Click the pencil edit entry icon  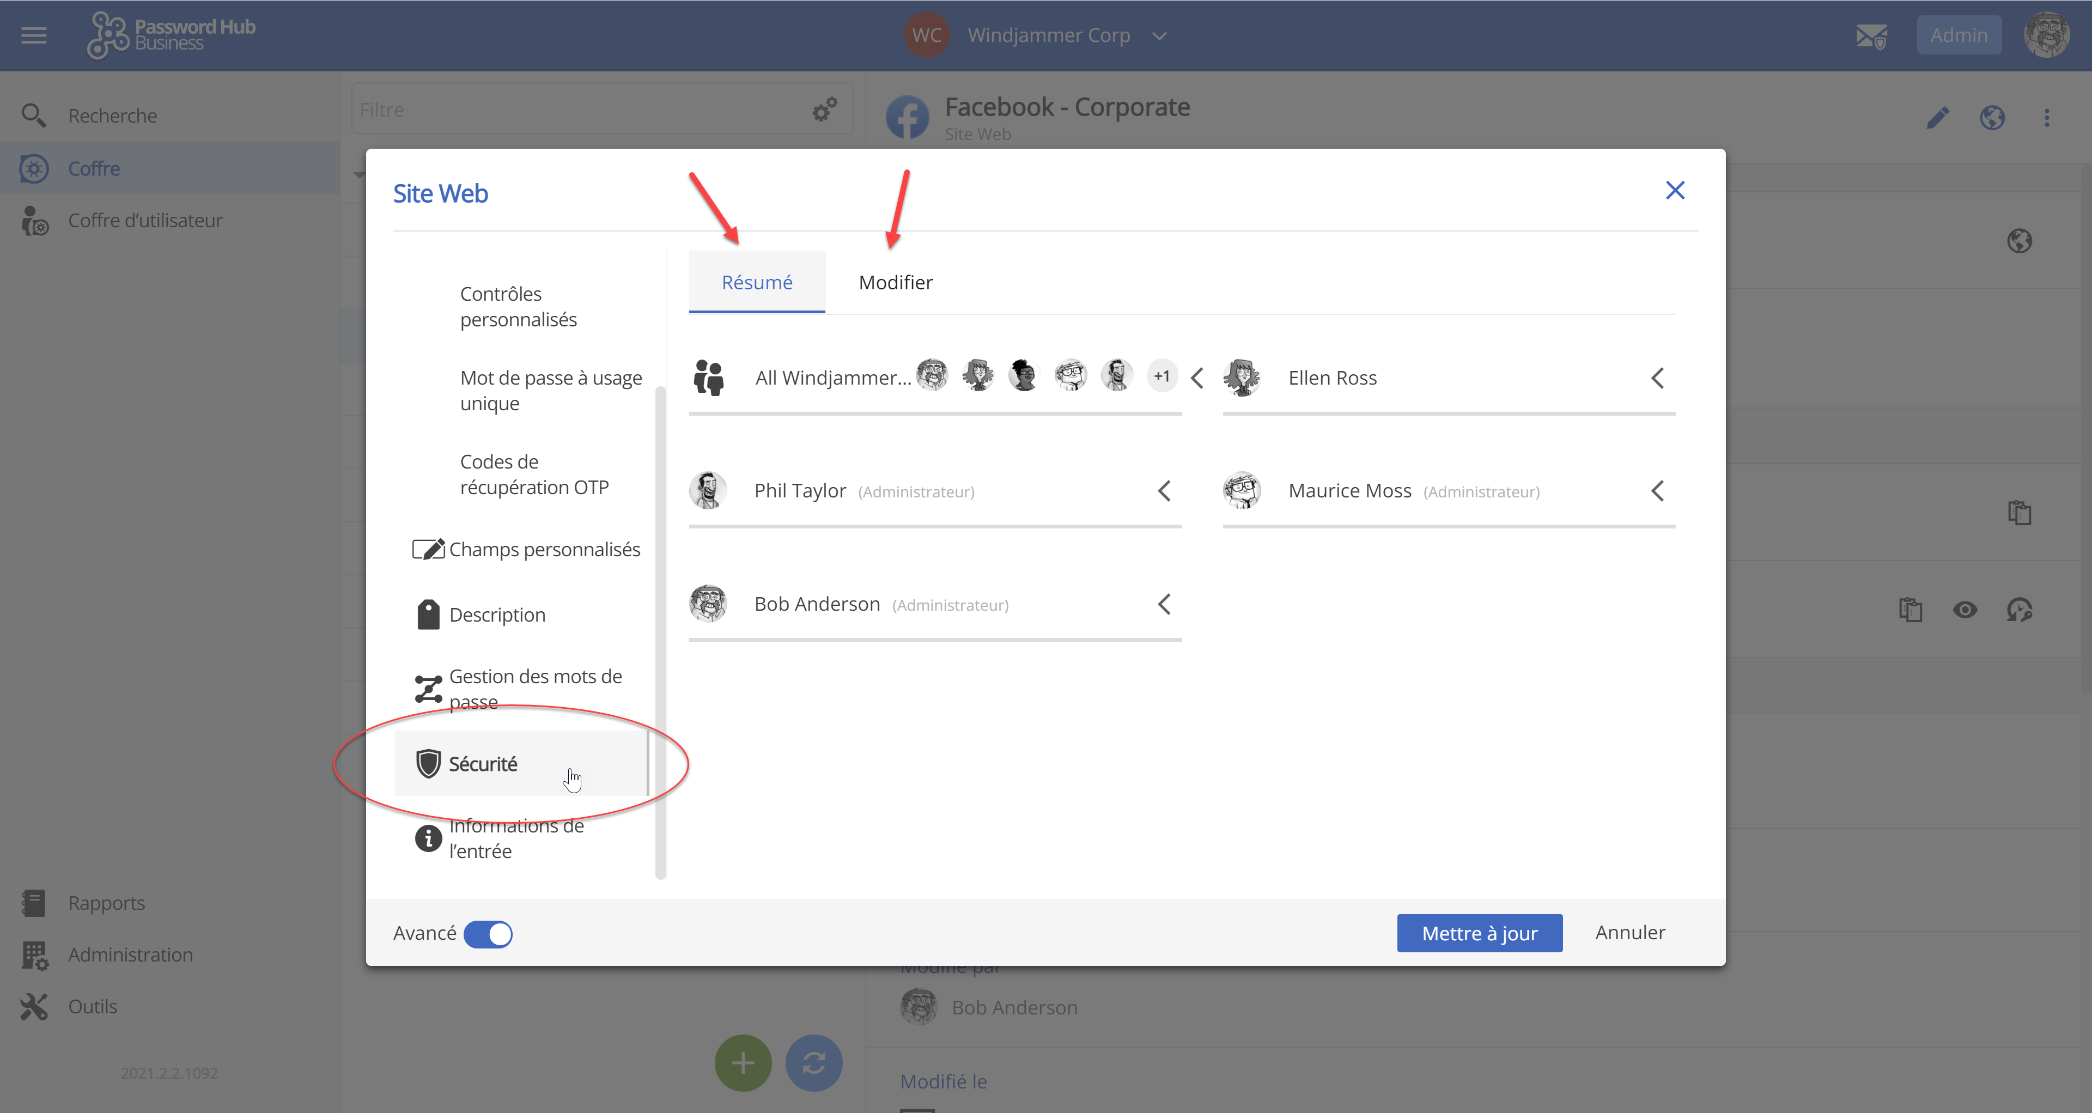pos(1938,119)
